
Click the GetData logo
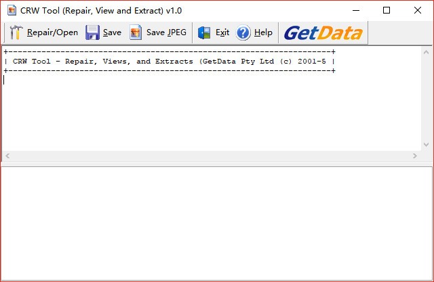click(x=323, y=33)
